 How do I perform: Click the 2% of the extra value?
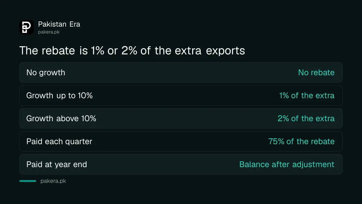(306, 118)
